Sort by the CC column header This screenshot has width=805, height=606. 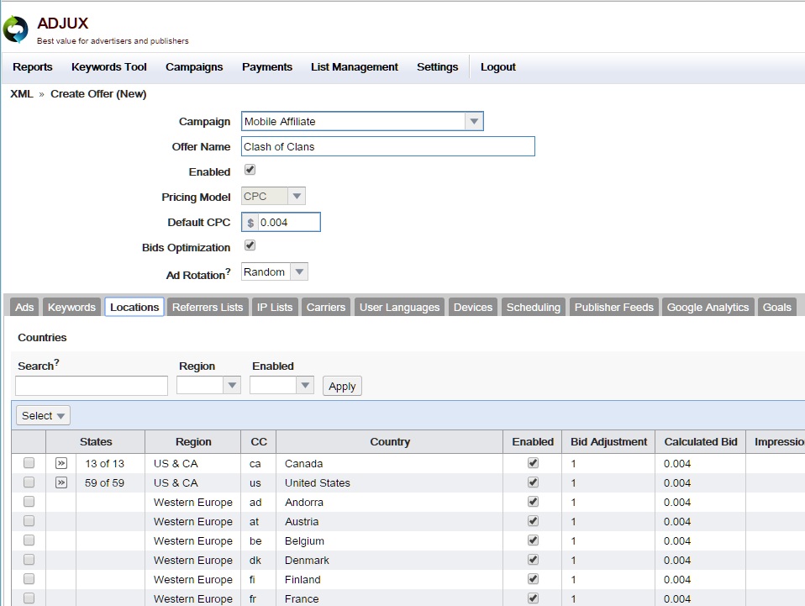point(259,441)
